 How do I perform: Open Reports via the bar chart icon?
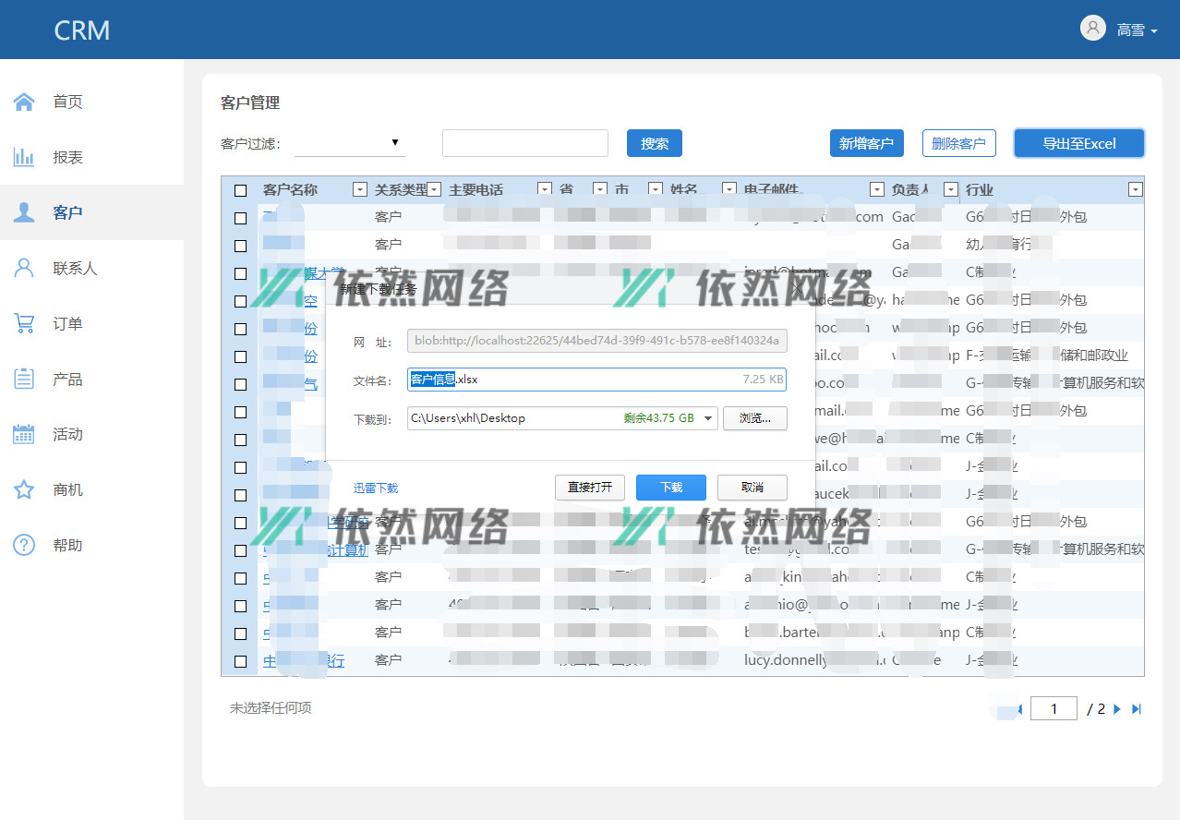(x=24, y=157)
